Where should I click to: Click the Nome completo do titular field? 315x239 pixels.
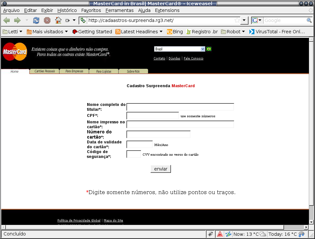(180, 107)
